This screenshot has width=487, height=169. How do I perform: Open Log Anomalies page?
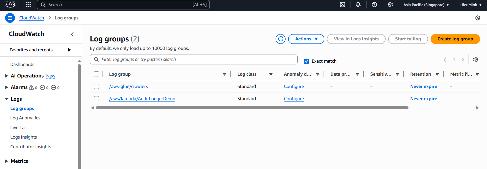pyautogui.click(x=25, y=118)
